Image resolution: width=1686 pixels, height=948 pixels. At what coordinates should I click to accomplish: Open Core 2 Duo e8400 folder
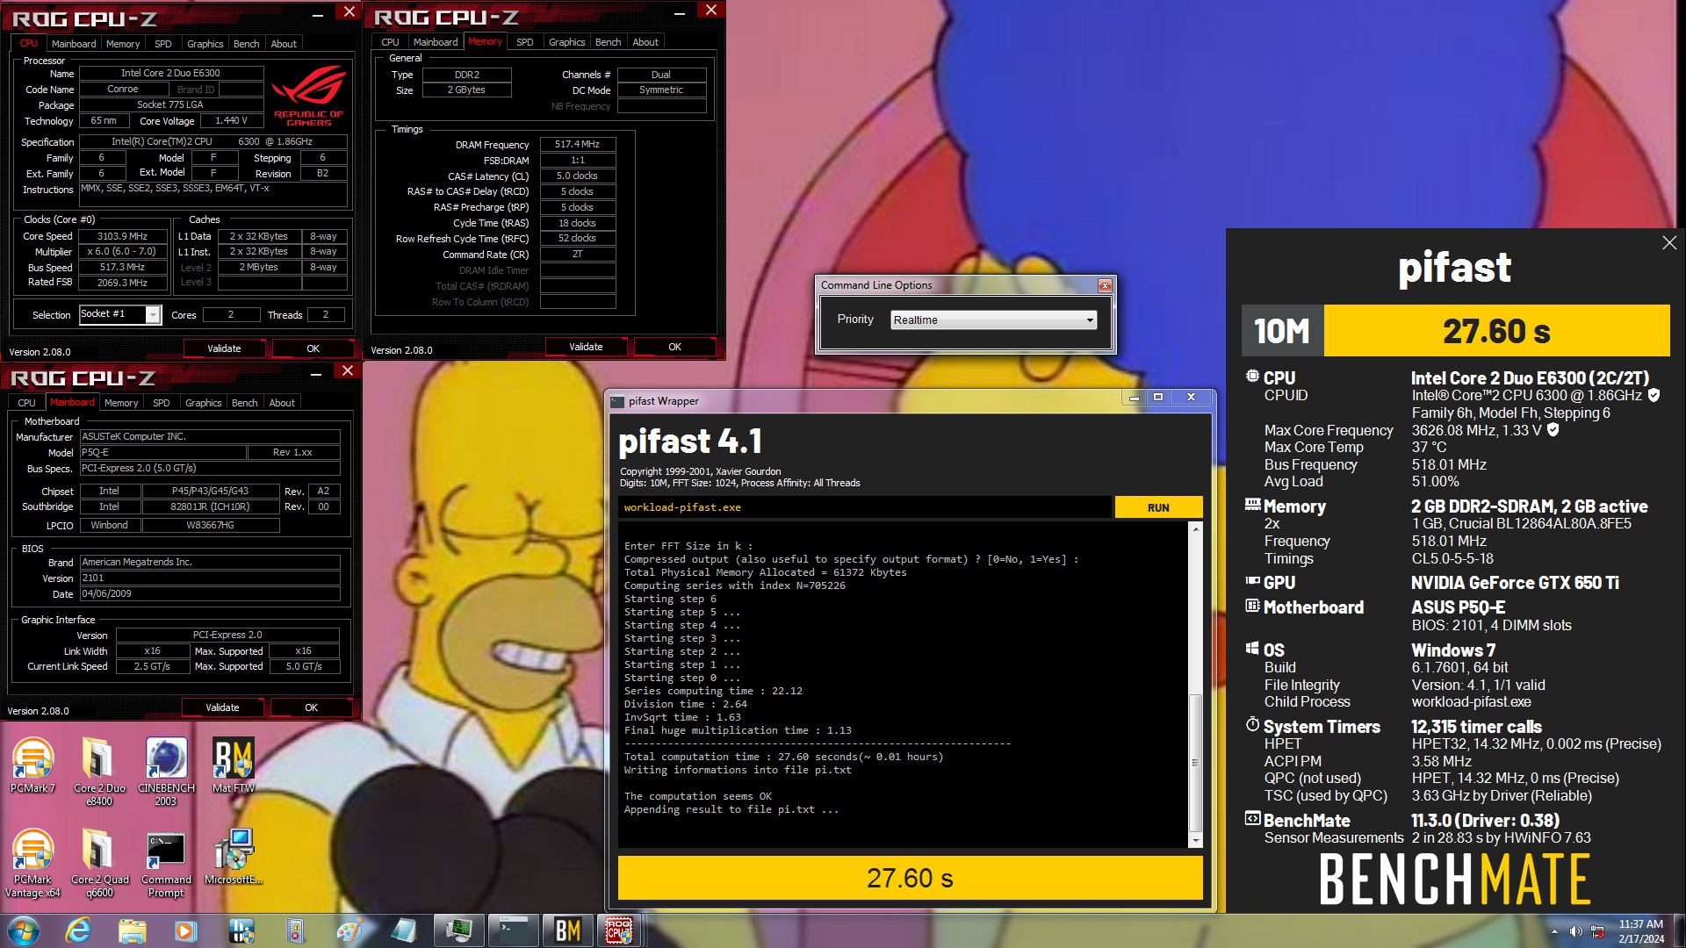tap(99, 772)
